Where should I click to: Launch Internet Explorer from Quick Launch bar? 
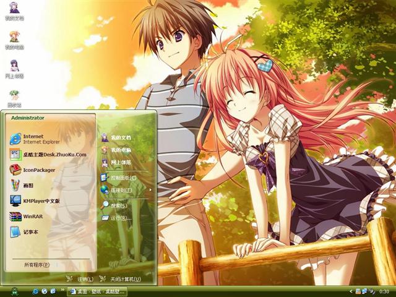(x=36, y=291)
